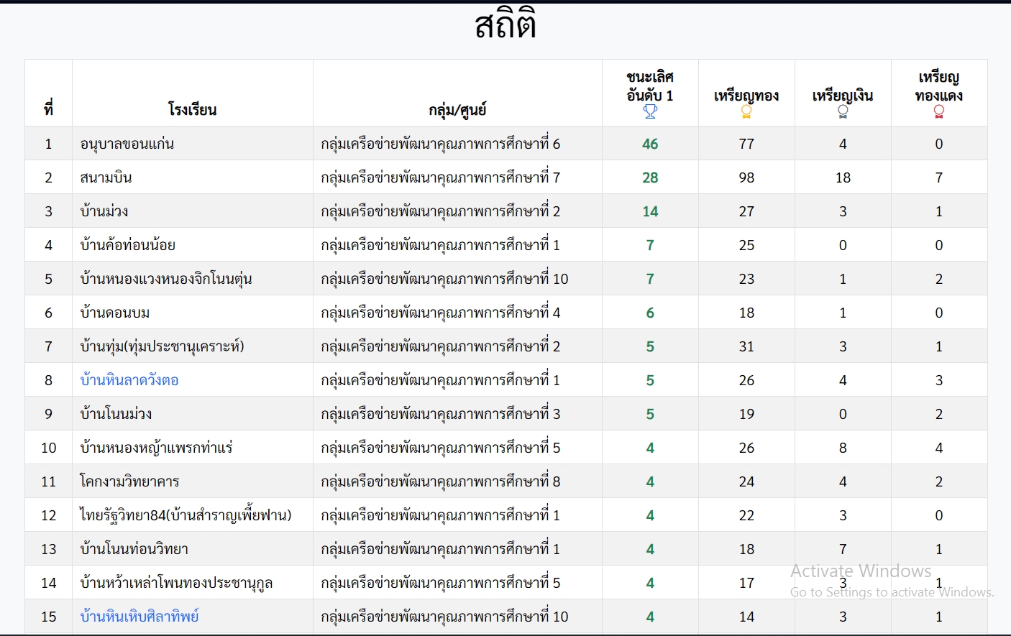
Task: Click the เหรียญทองแดง column header text
Action: pos(938,86)
